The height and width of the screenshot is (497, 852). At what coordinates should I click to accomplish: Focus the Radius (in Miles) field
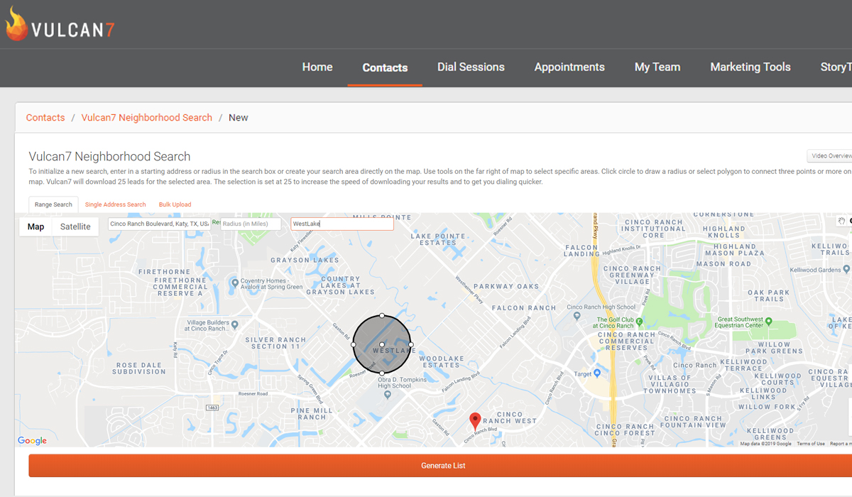tap(251, 224)
